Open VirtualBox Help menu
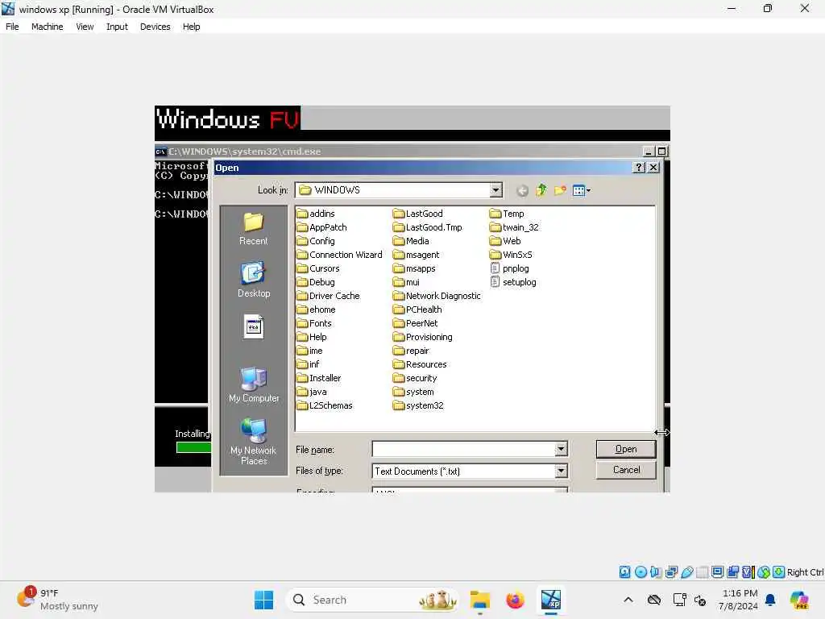 191,27
